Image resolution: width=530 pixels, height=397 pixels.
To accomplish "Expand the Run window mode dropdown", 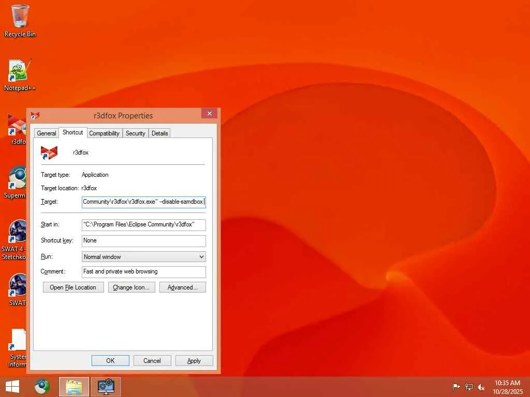I will (x=144, y=257).
